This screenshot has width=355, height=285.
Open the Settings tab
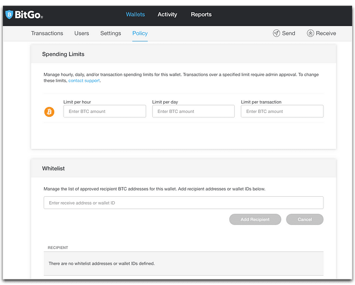(x=111, y=33)
